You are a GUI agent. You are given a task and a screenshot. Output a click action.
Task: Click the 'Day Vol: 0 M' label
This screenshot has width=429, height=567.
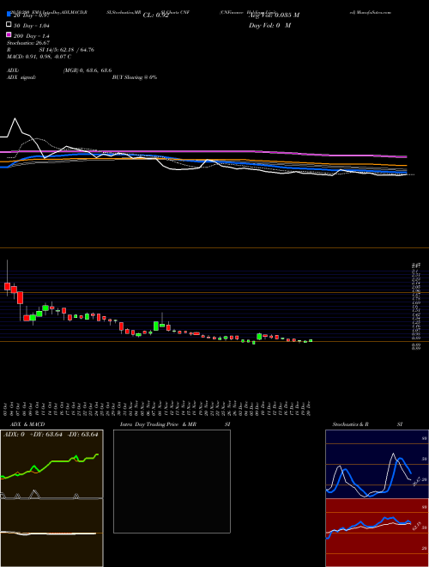(269, 26)
